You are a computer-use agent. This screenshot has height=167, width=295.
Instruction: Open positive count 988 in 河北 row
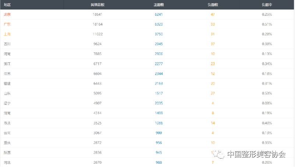tap(159, 163)
